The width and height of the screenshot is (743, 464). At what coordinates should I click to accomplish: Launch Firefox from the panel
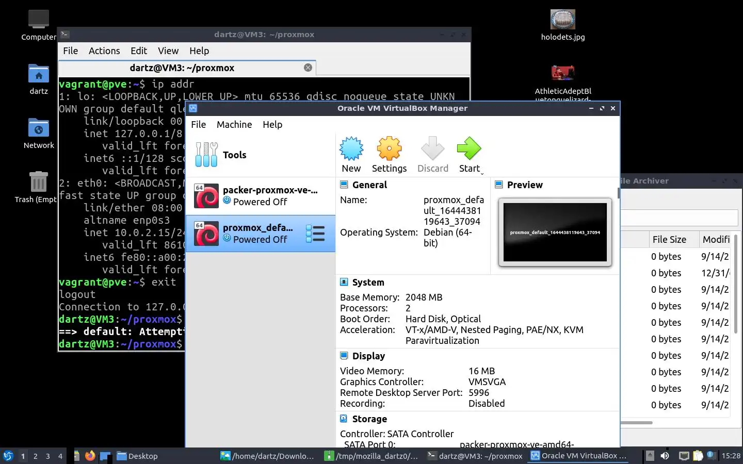coord(90,456)
